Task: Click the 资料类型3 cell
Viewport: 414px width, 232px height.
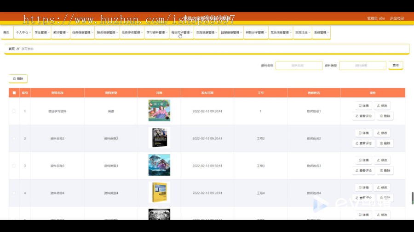Action: (x=111, y=166)
